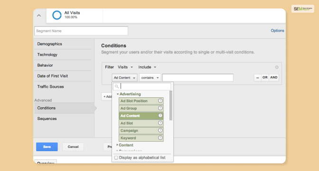
Task: Click the blue Save button
Action: click(x=47, y=147)
